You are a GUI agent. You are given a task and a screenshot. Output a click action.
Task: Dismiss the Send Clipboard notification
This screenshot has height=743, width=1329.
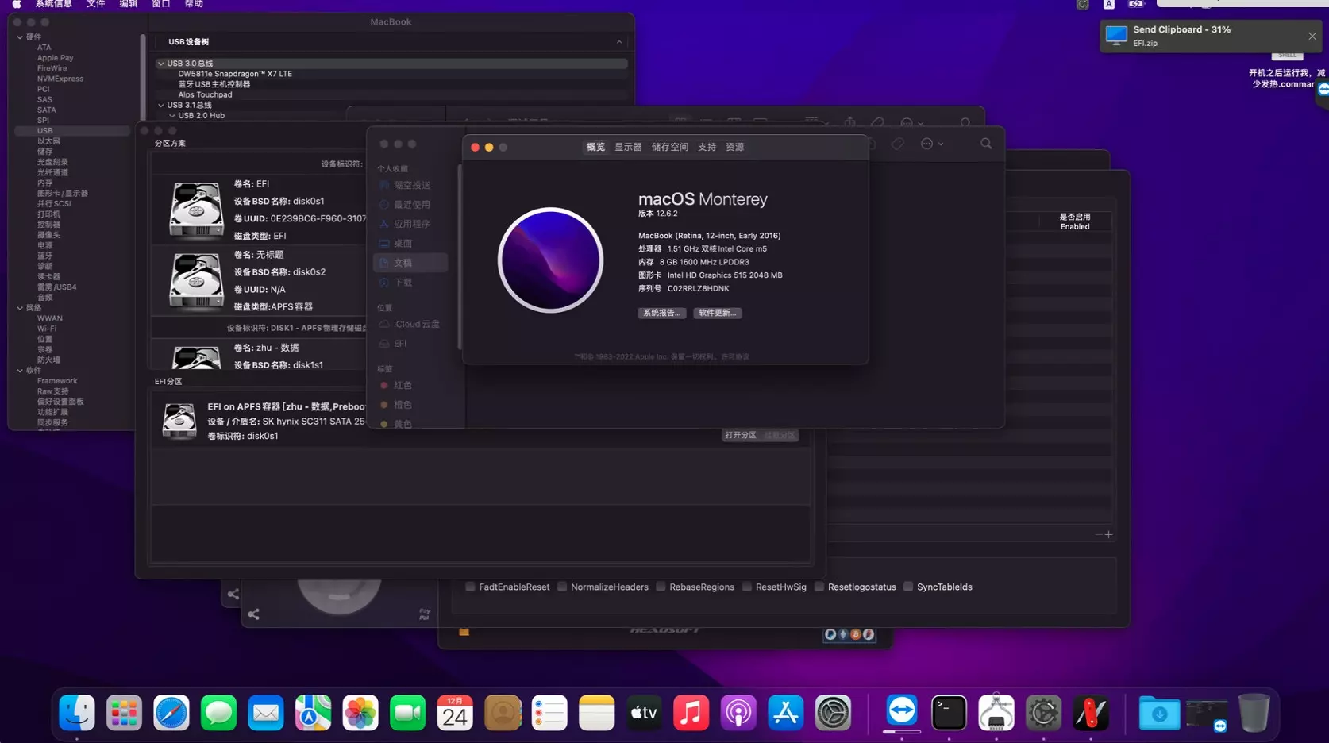[x=1312, y=36]
